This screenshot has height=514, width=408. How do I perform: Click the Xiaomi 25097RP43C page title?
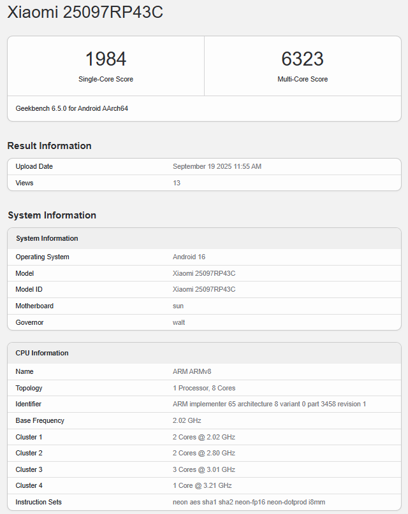85,12
